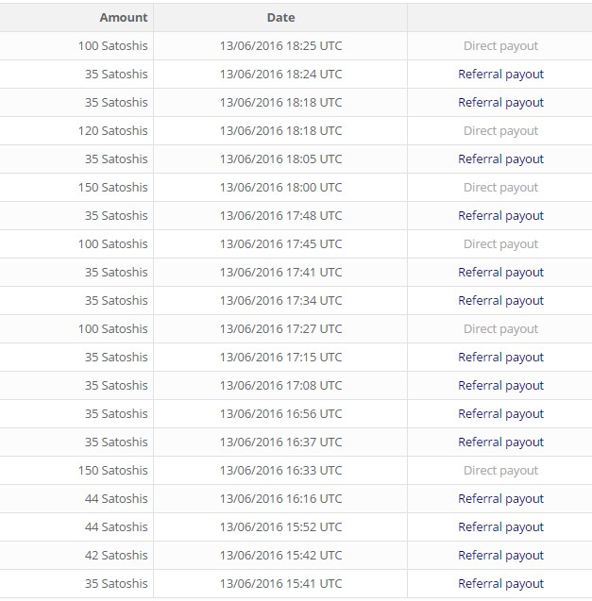
Task: Click Direct payout in 18:25 UTC row
Action: [x=500, y=45]
